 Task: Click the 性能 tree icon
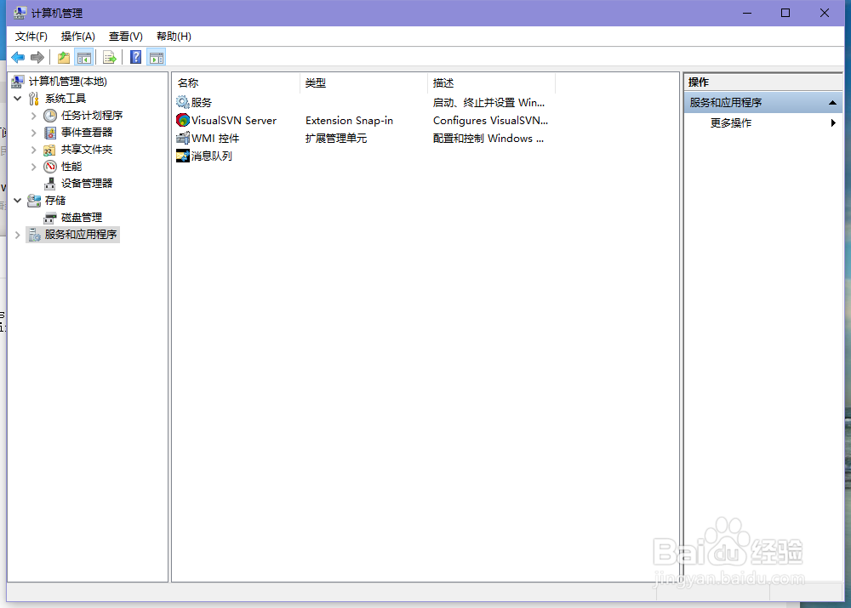coord(50,166)
